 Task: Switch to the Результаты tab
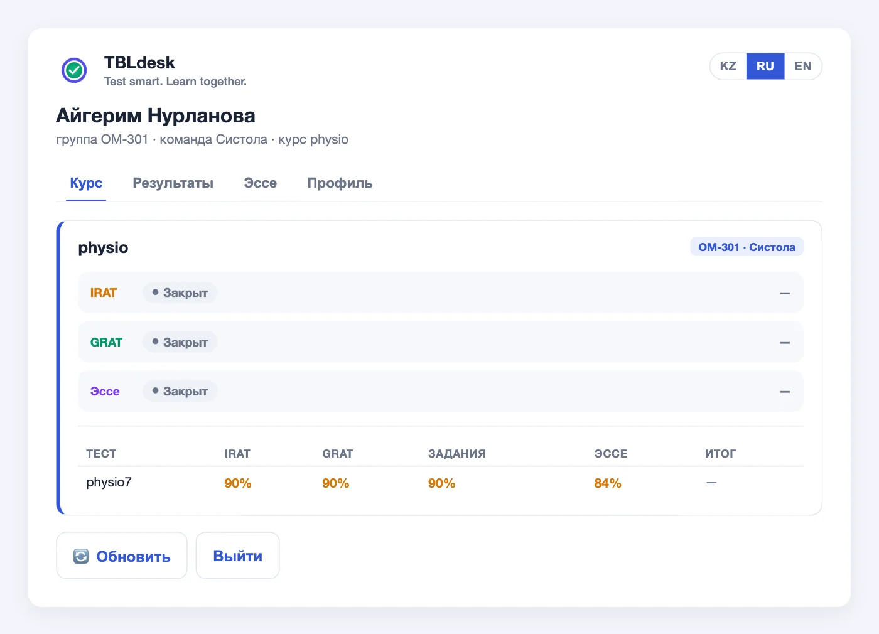pos(173,183)
